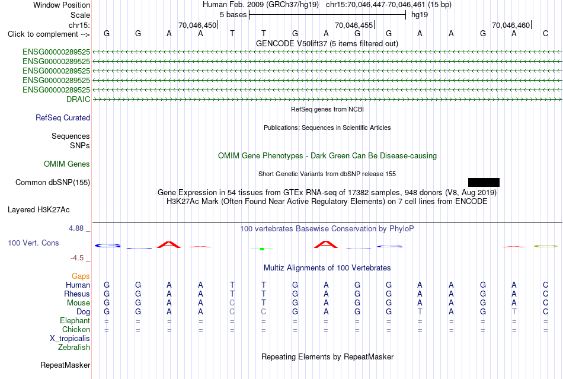Click the GENCODE V50lift37 track title

327,43
